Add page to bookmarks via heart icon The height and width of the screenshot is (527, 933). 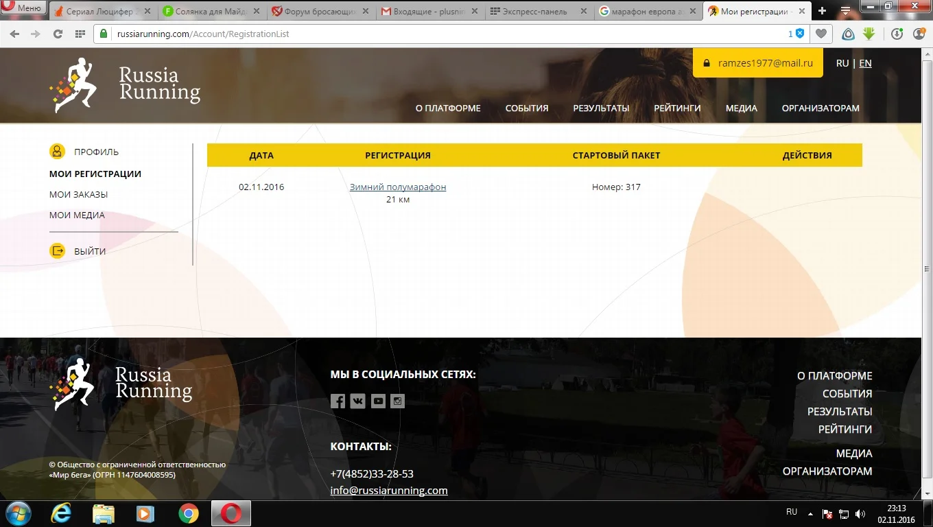coord(820,32)
